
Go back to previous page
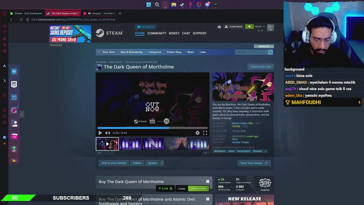coord(11,20)
